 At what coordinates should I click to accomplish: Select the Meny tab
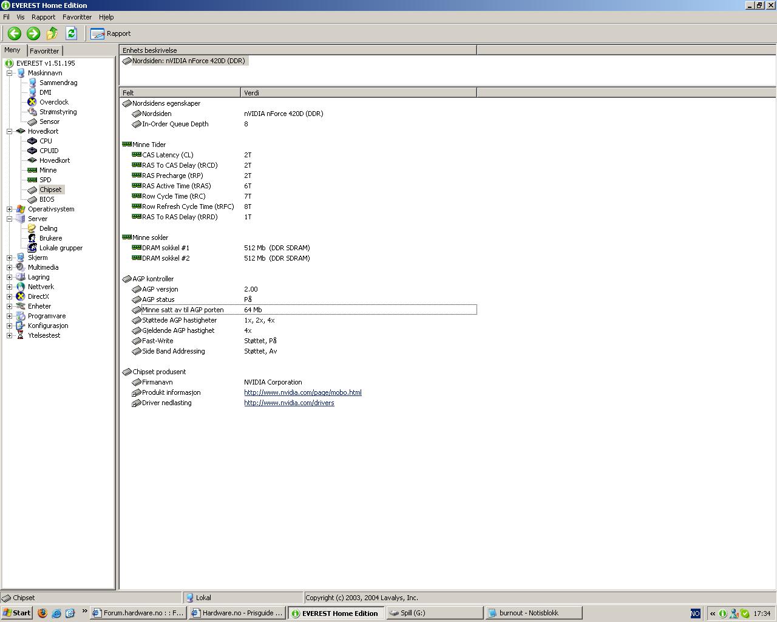click(x=12, y=50)
